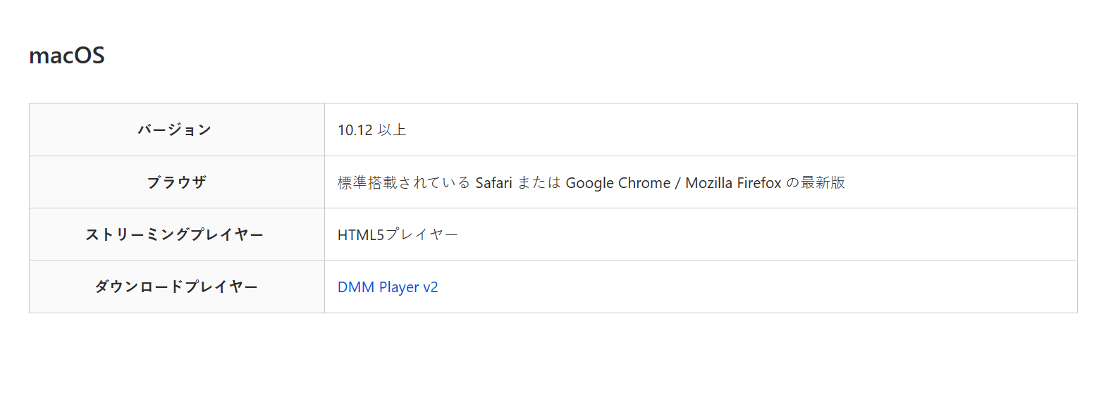Click the word Safari in browser row

(x=493, y=183)
